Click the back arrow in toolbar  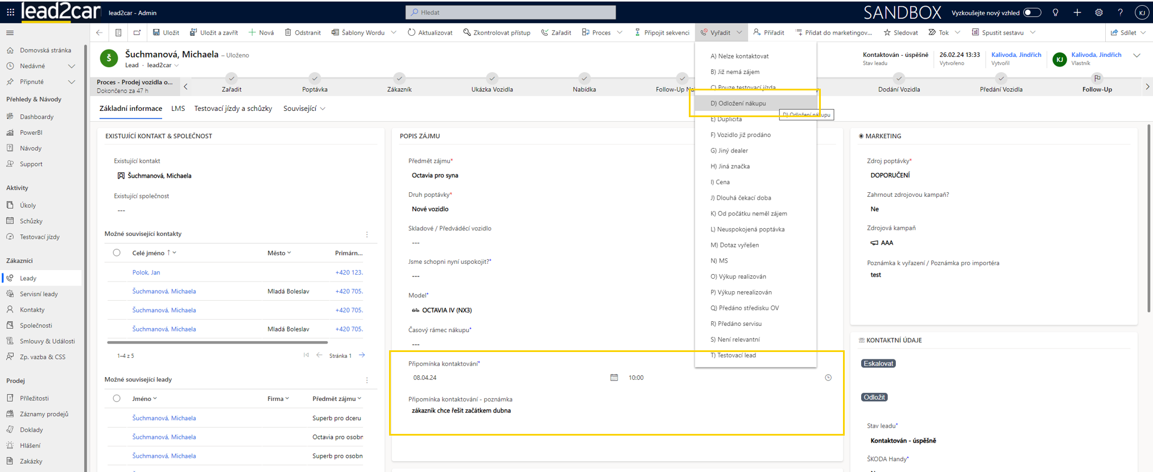click(x=100, y=32)
